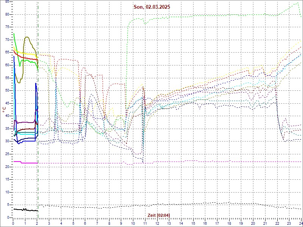Click the 30 temperature axis label
This screenshot has width=303, height=227.
pyautogui.click(x=7, y=141)
